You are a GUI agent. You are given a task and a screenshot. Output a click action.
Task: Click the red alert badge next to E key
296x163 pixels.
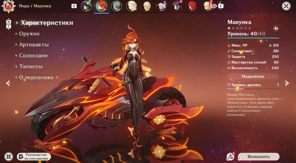tap(214, 6)
